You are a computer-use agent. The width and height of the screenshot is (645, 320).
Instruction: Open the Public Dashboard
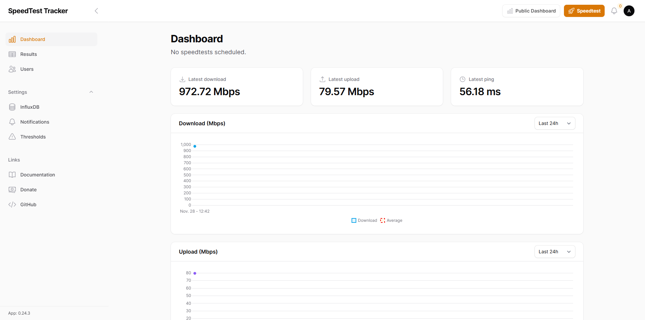point(531,10)
